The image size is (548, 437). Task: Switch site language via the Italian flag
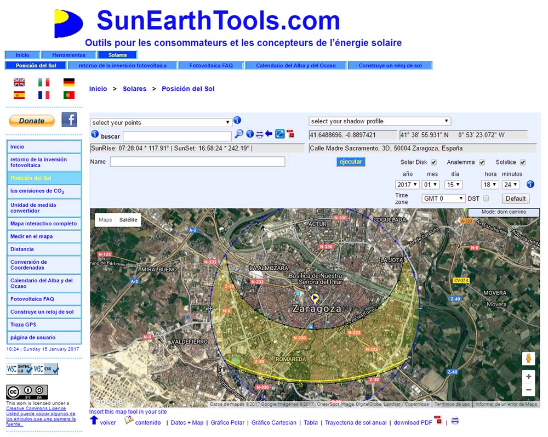tap(44, 82)
